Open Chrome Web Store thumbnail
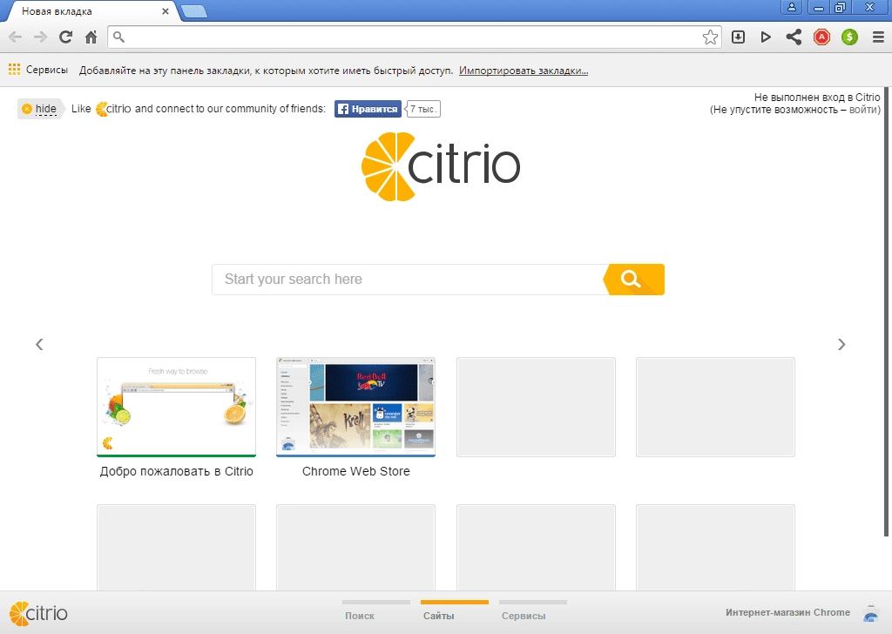Screen dimensions: 892x634 [x=355, y=407]
